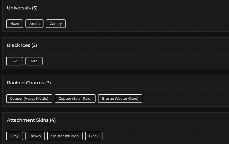Toggle the Ranked Charms (3) header
The width and height of the screenshot is (229, 144).
click(29, 83)
